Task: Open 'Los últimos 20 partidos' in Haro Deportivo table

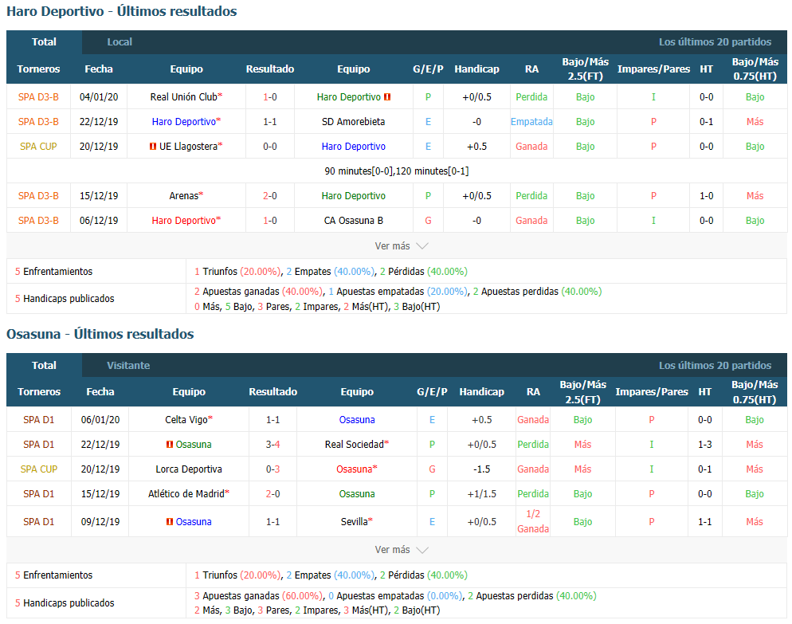Action: [715, 42]
